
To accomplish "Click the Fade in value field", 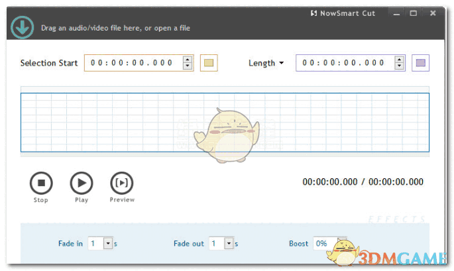I will click(96, 243).
